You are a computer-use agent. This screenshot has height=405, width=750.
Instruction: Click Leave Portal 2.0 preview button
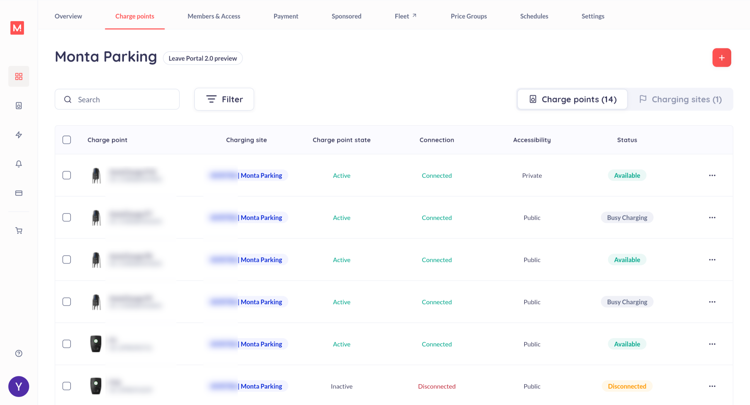pyautogui.click(x=202, y=58)
